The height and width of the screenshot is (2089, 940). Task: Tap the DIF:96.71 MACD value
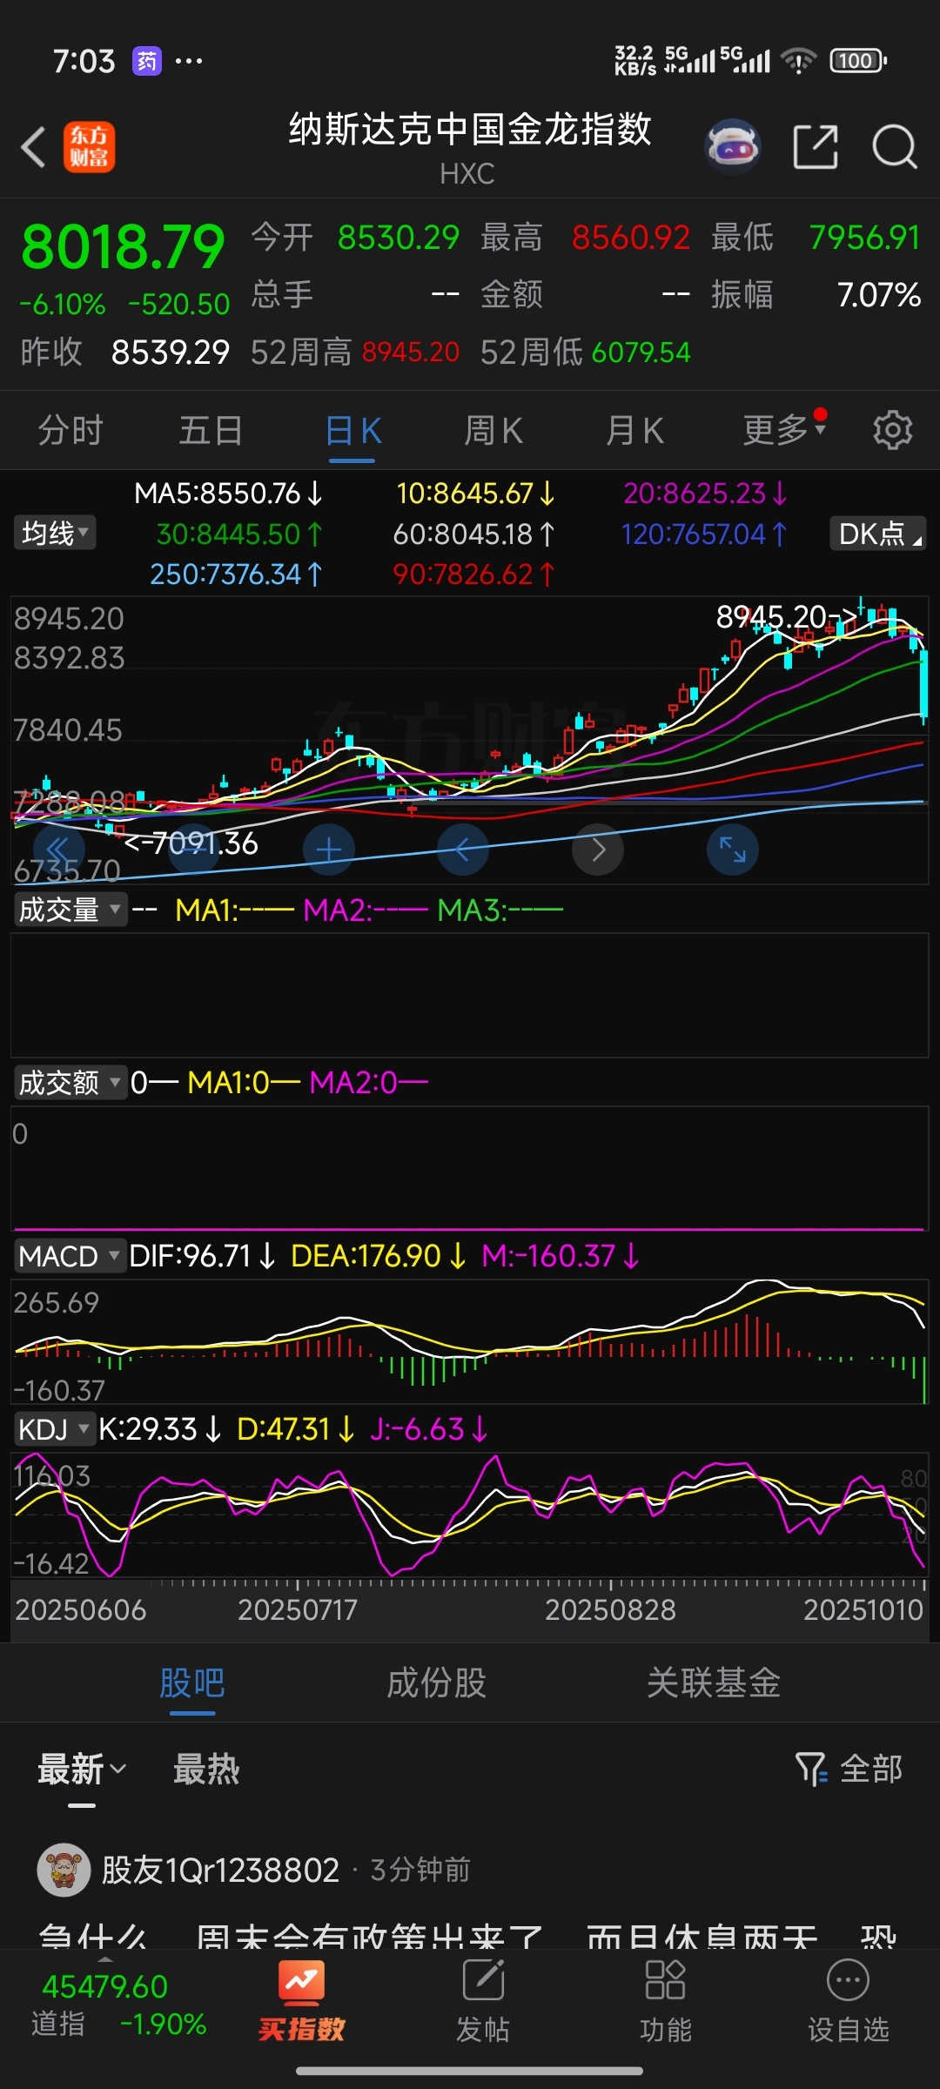[201, 1256]
